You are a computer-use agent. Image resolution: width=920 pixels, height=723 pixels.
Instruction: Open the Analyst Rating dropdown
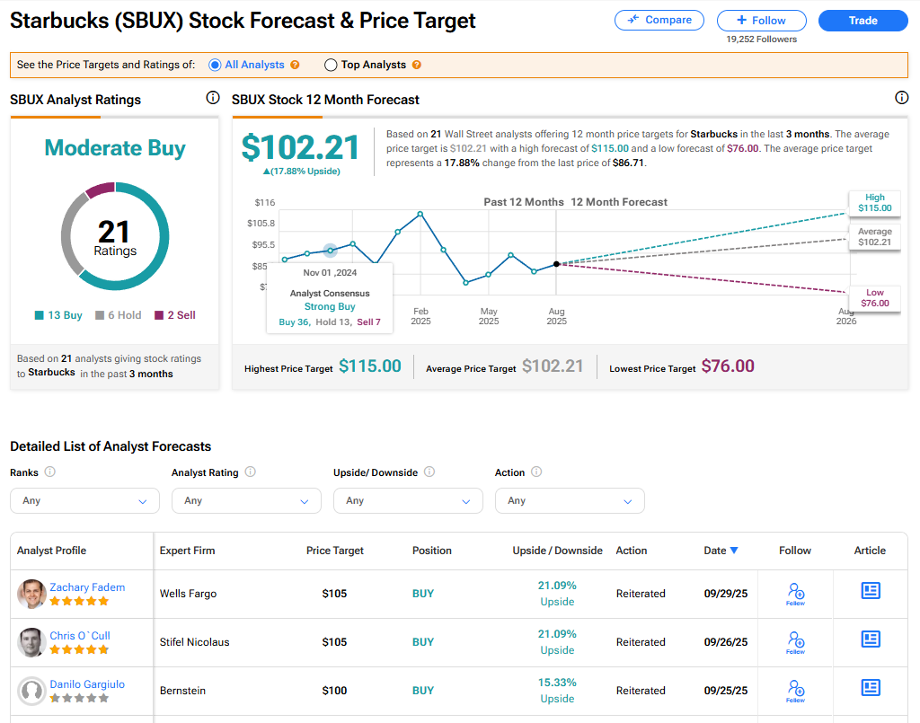pyautogui.click(x=246, y=500)
